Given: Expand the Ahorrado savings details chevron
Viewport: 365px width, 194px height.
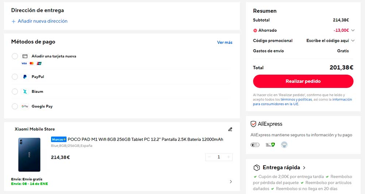Looking at the screenshot, I should point(353,31).
